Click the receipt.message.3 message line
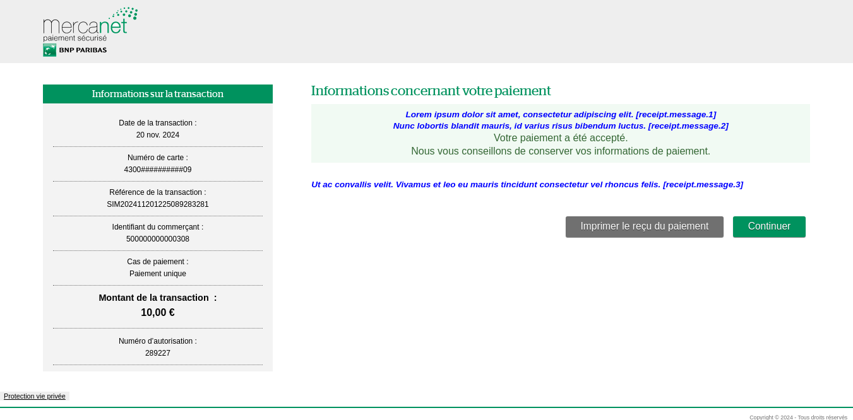The height and width of the screenshot is (420, 853). click(527, 184)
